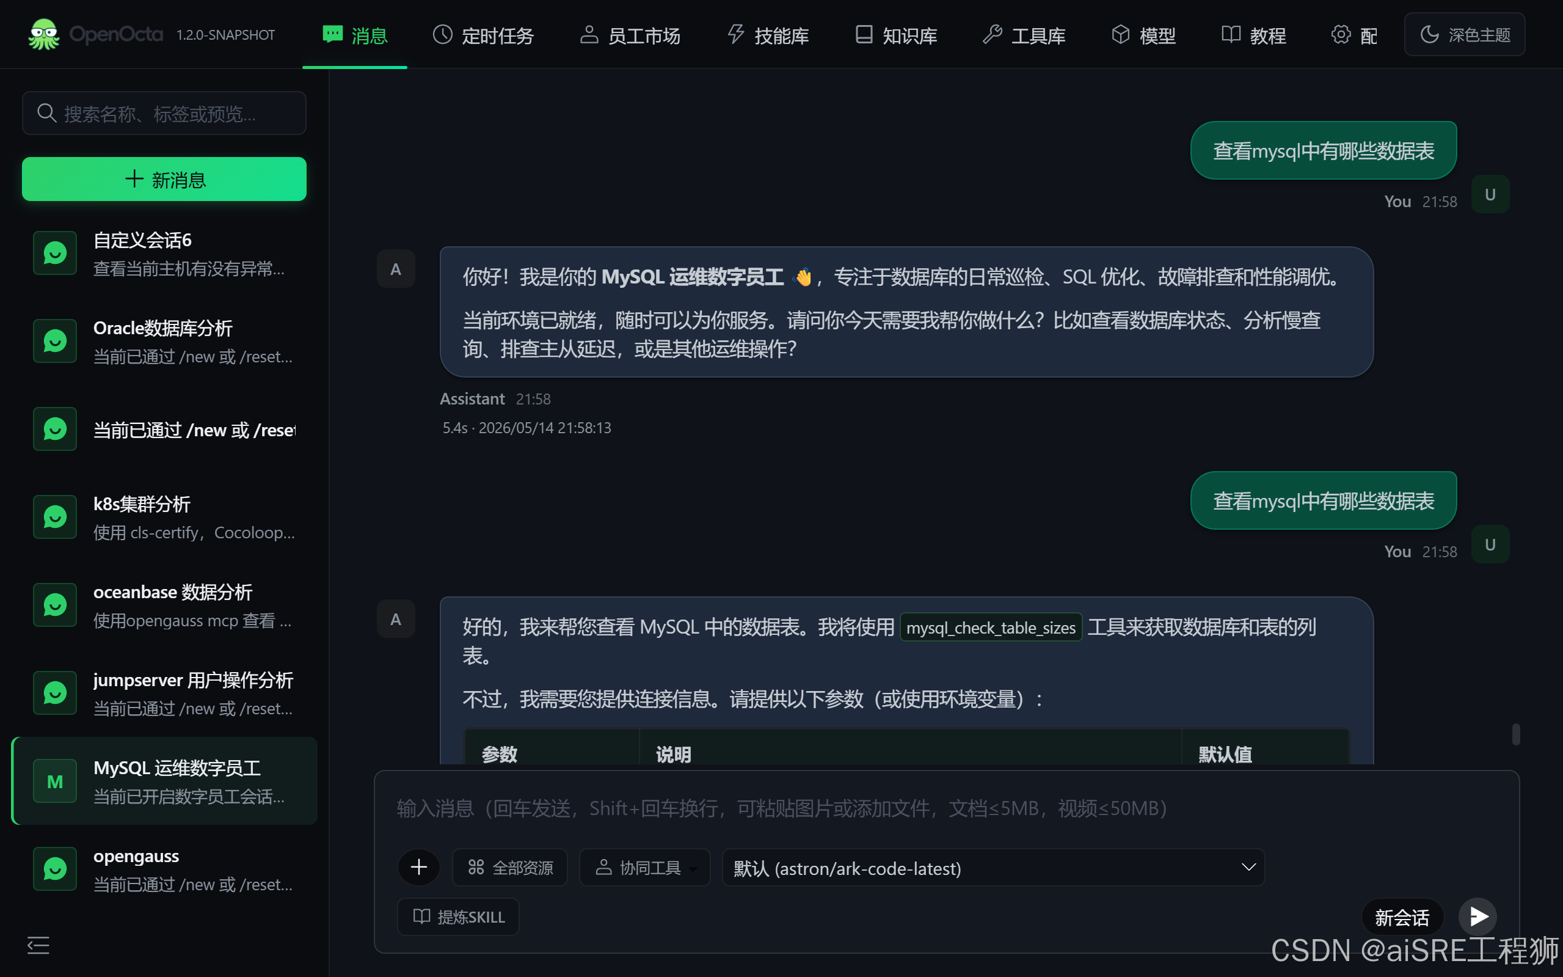1563x977 pixels.
Task: Click the U avatar beside the second user message
Action: (x=1490, y=545)
